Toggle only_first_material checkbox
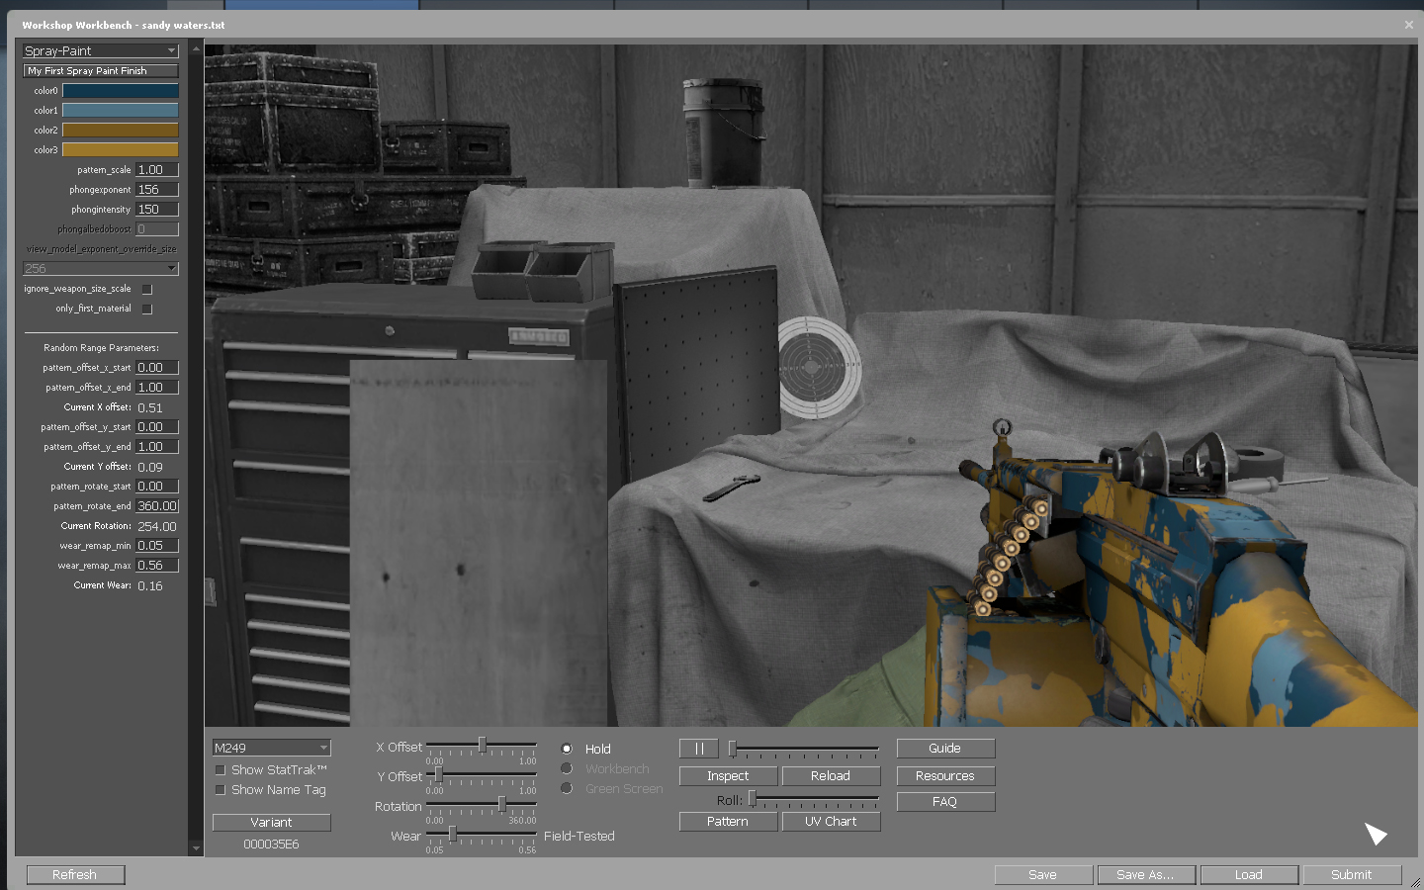Viewport: 1424px width, 890px height. 147,309
